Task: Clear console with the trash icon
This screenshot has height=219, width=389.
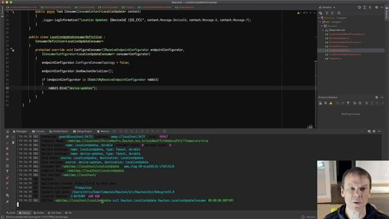Action: click(13, 142)
